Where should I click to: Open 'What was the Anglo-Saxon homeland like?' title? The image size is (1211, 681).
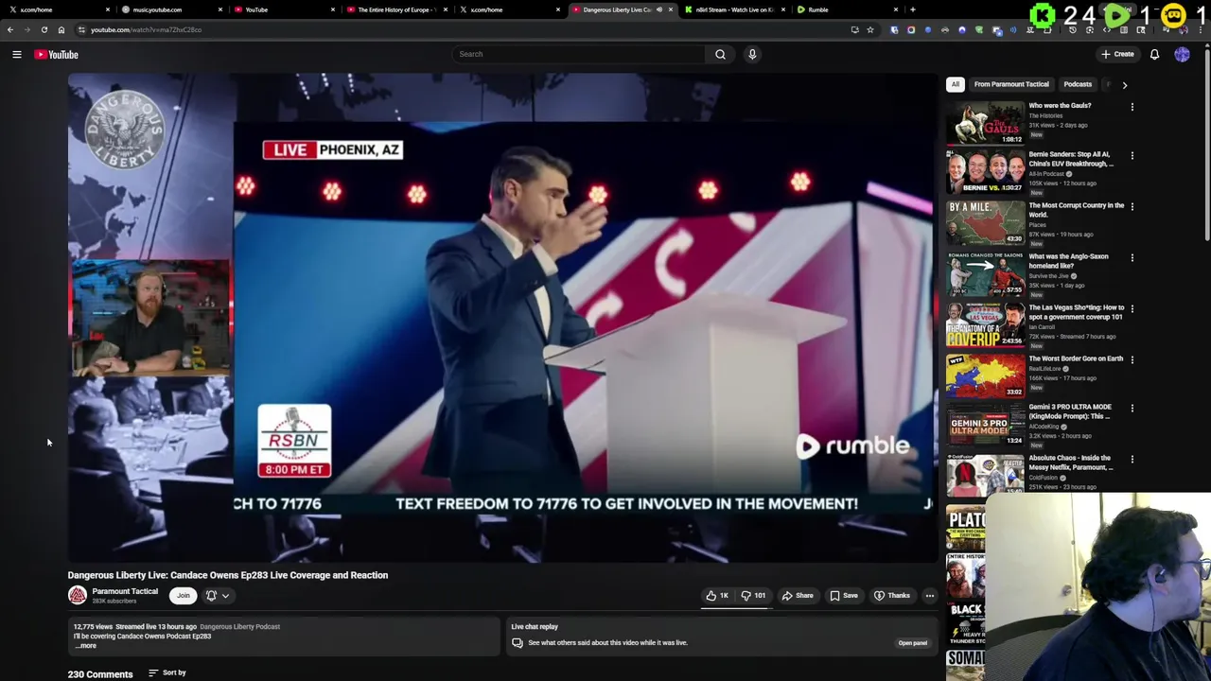[1068, 261]
